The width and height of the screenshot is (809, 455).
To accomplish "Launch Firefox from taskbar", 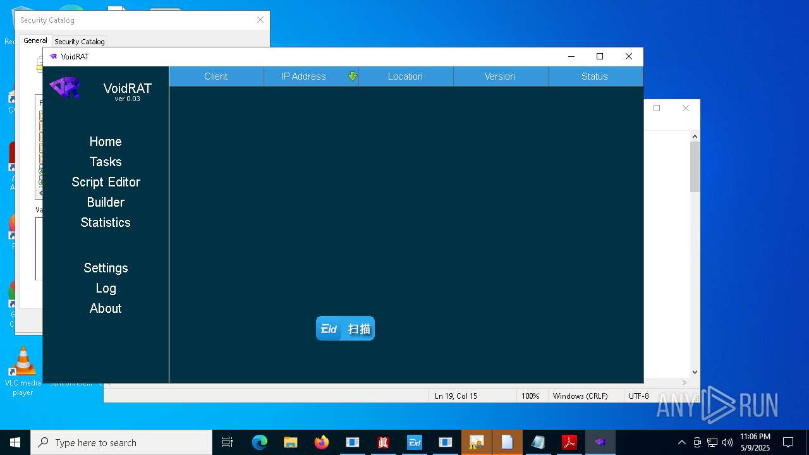I will click(322, 442).
